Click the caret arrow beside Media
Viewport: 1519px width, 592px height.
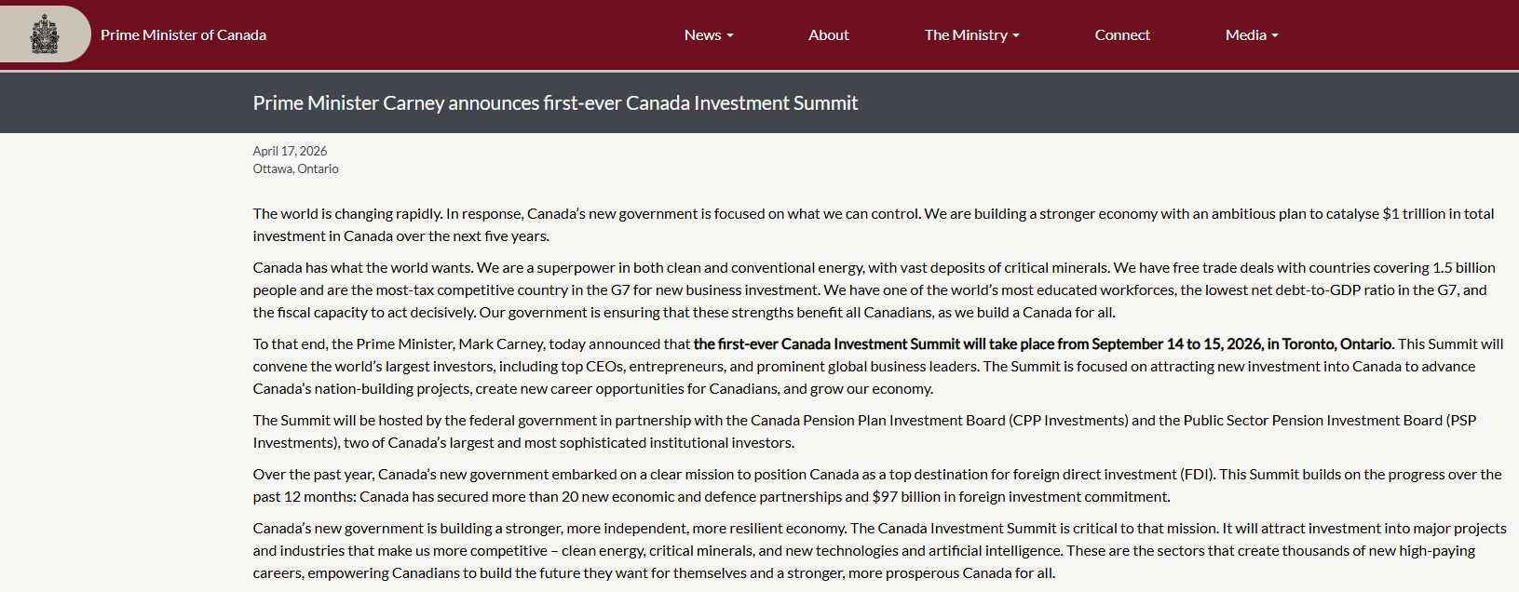pyautogui.click(x=1275, y=36)
